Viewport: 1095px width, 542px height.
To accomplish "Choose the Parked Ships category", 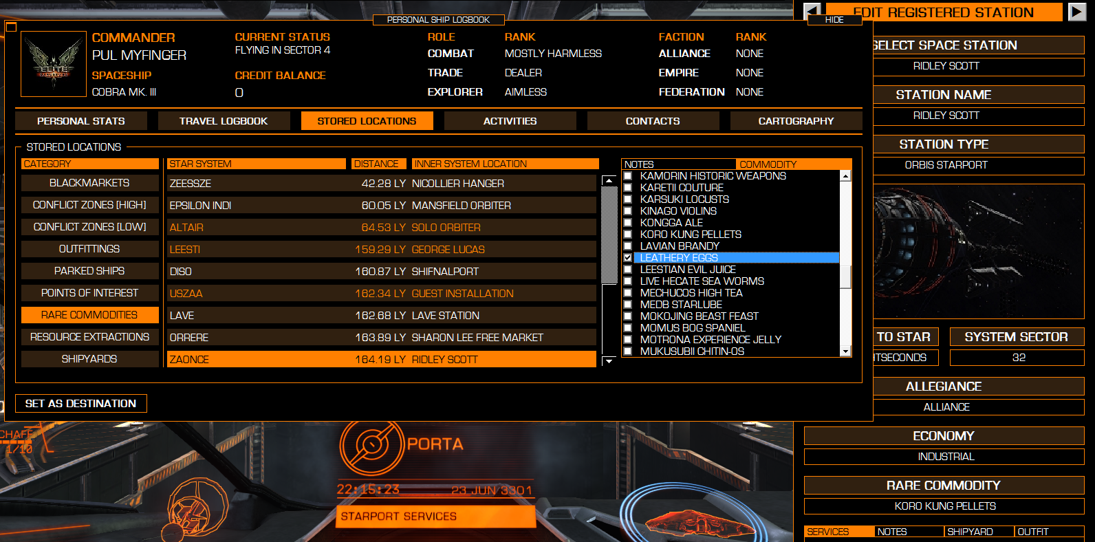I will tap(89, 271).
